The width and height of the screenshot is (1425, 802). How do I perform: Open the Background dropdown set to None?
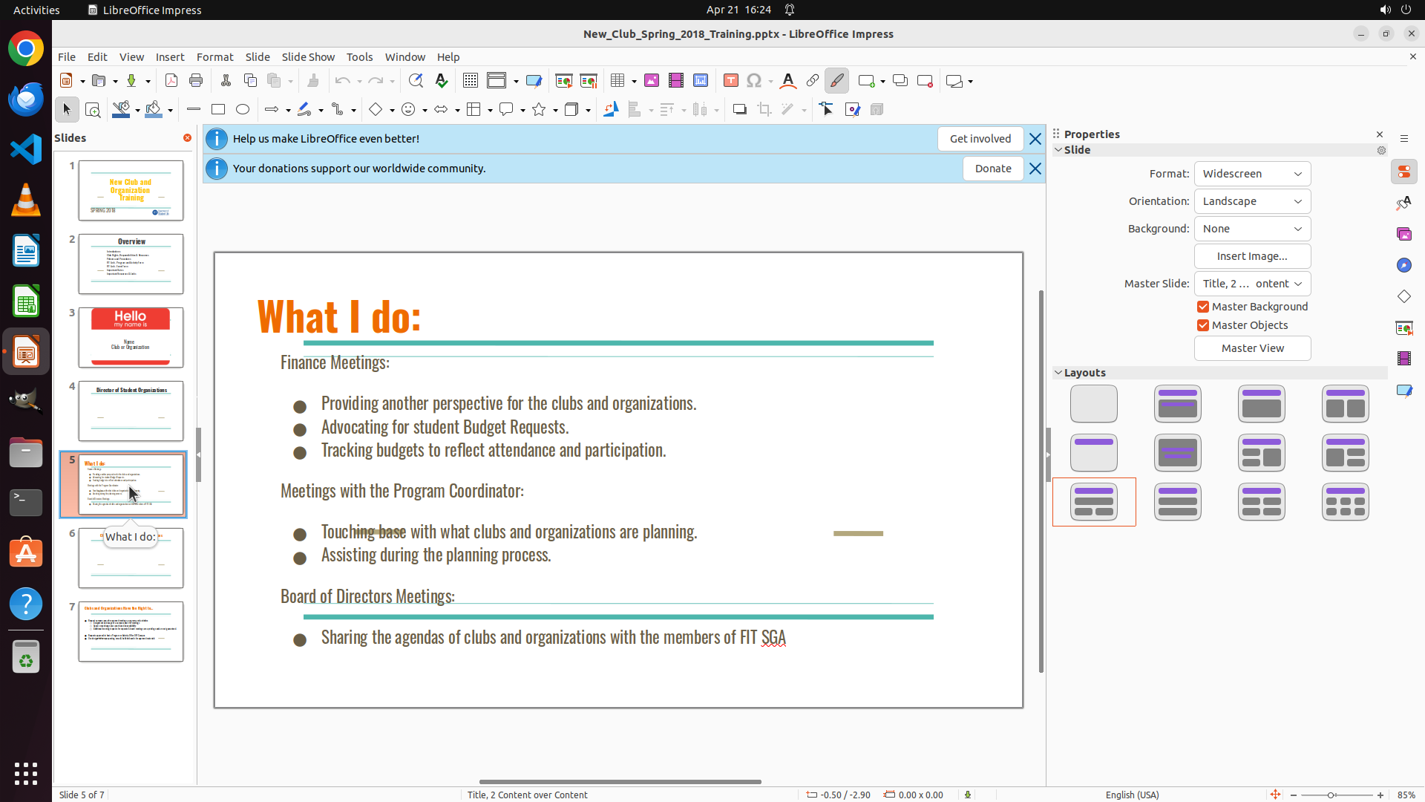1252,229
